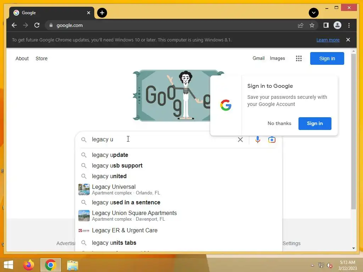Open a new tab with the plus button

(x=102, y=13)
